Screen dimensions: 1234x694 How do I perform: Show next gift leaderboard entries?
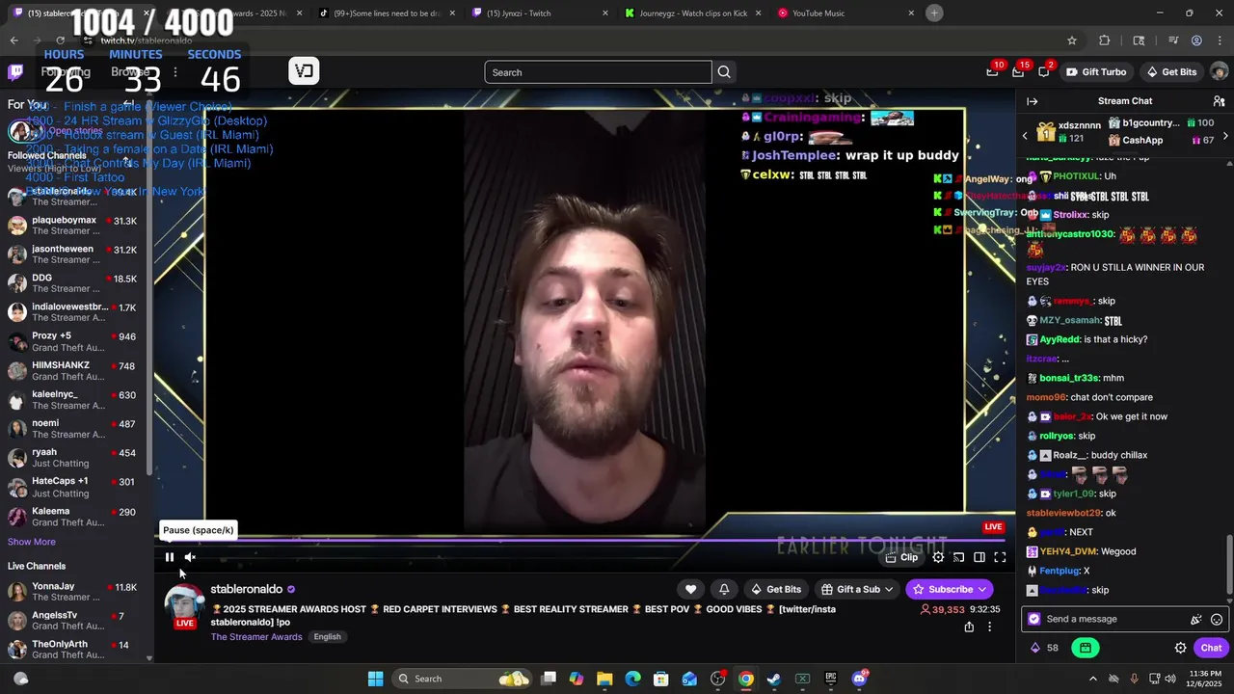(x=1225, y=136)
